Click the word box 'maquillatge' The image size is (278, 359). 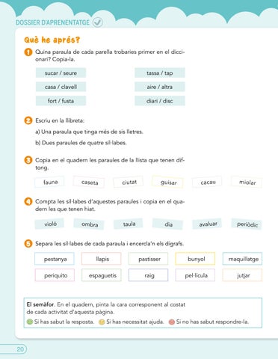[242, 259]
